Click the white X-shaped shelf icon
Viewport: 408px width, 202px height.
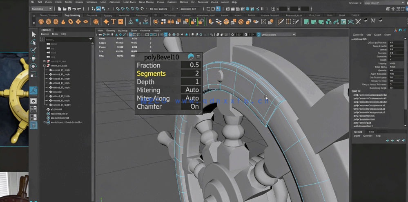click(x=358, y=22)
